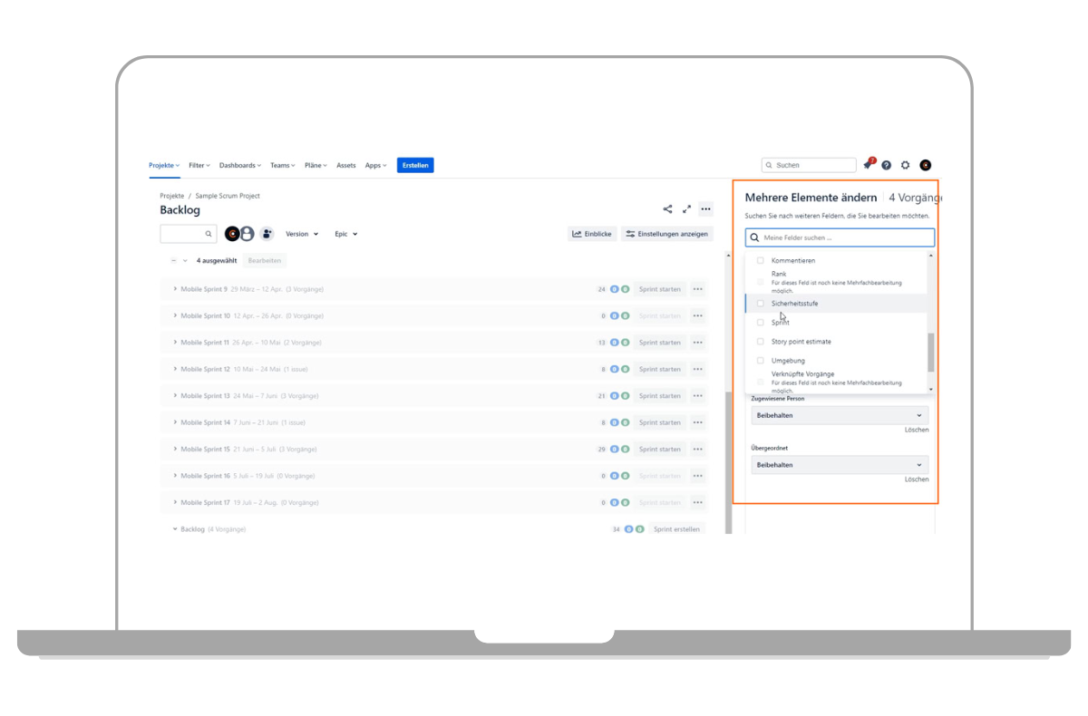Open the Assets menu item

click(346, 165)
